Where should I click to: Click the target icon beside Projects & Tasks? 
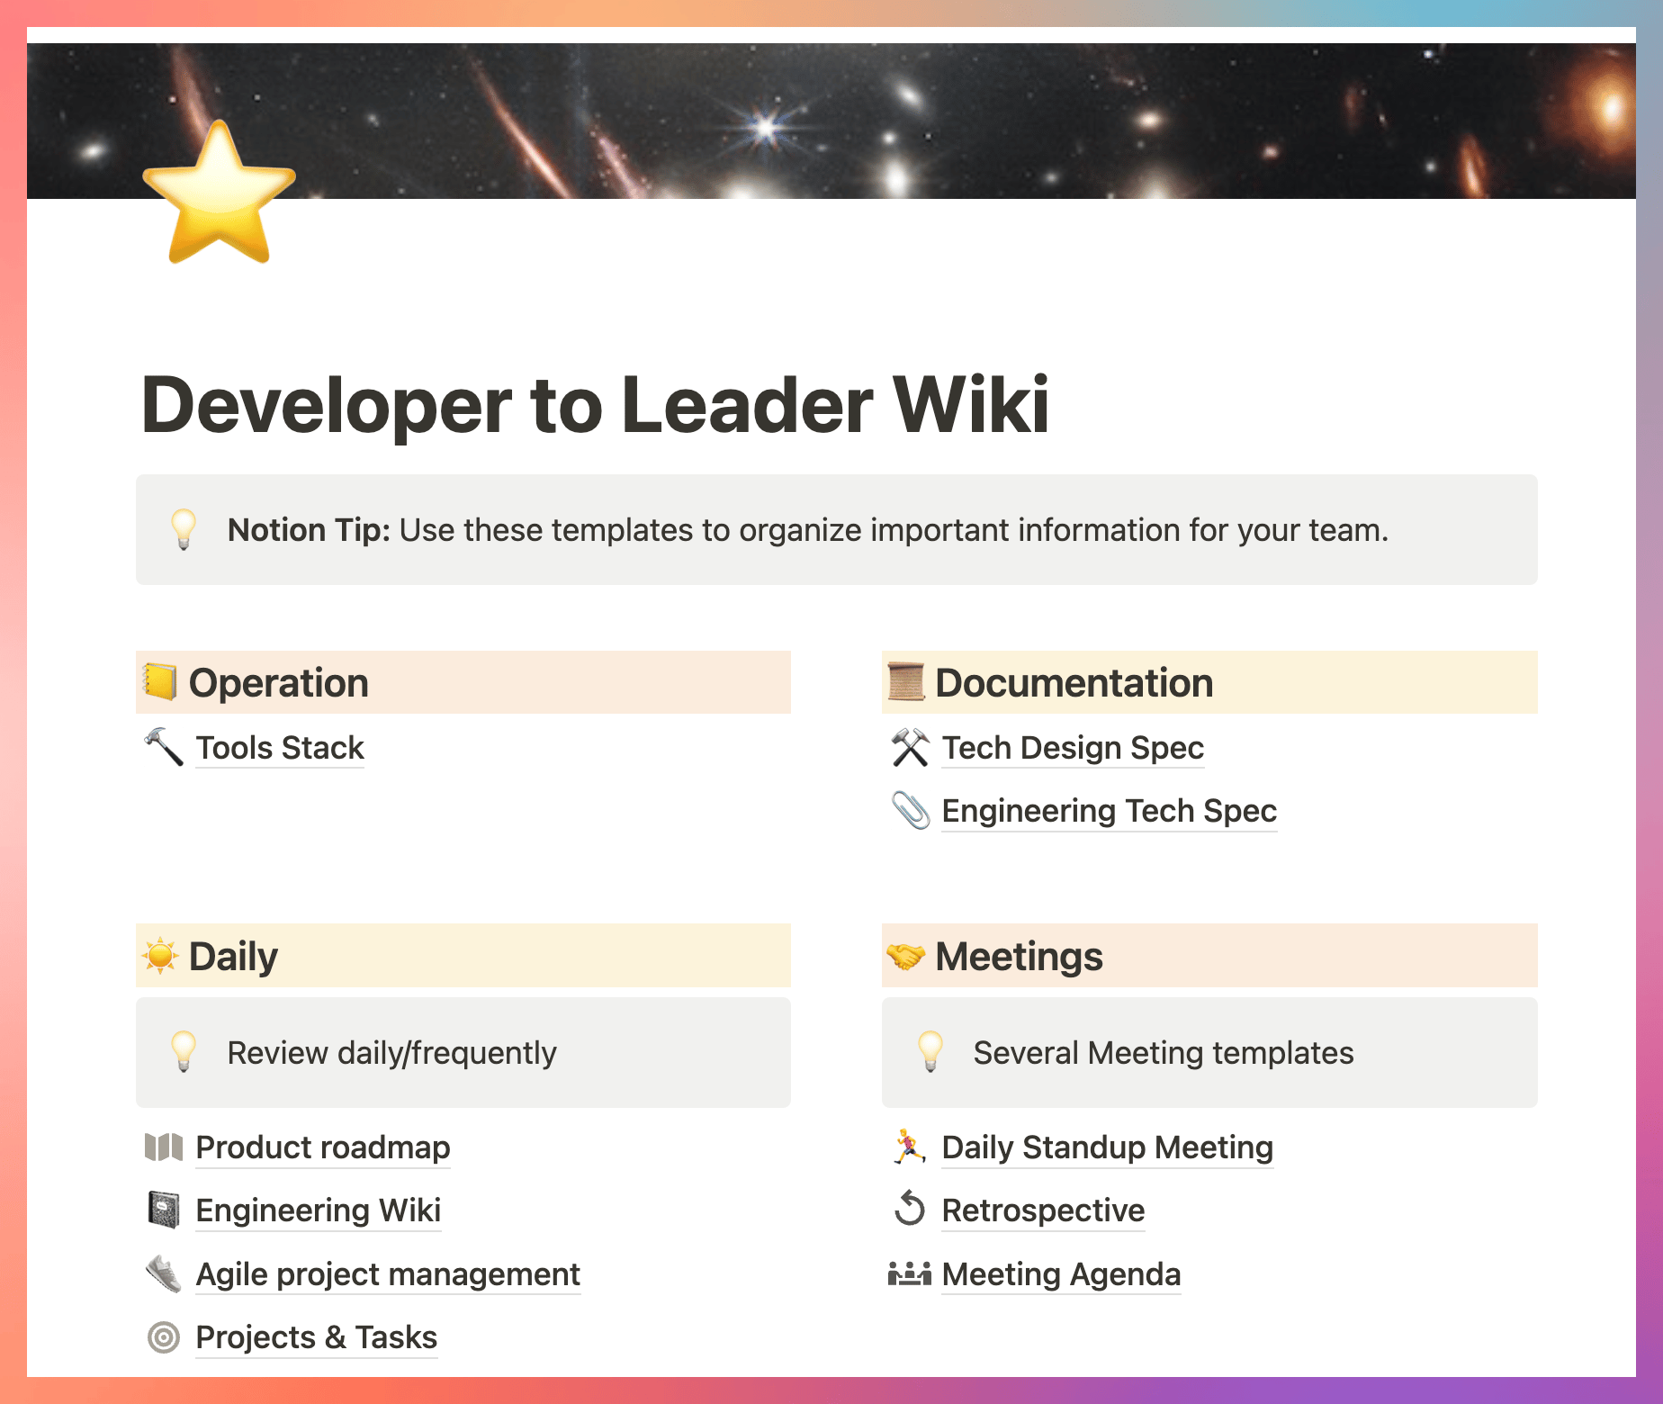[164, 1337]
